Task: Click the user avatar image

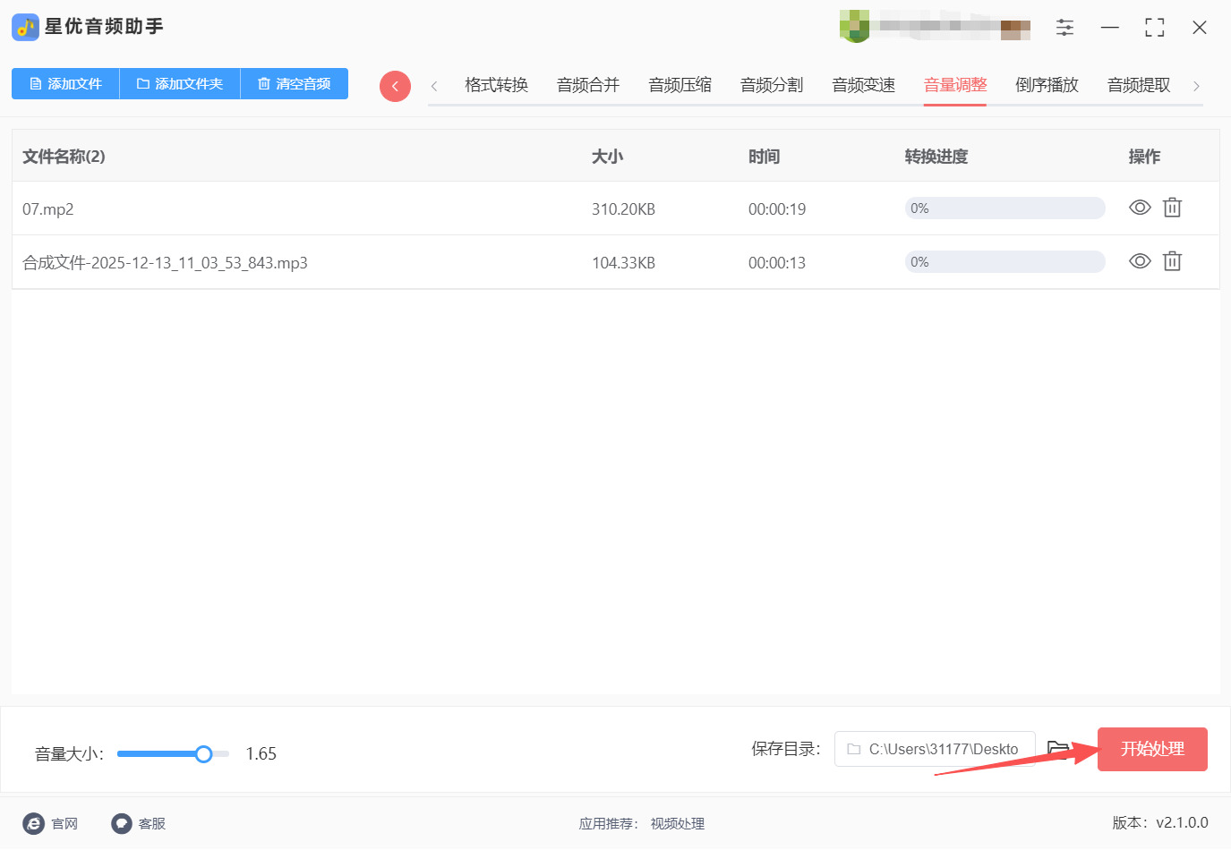Action: (x=855, y=26)
